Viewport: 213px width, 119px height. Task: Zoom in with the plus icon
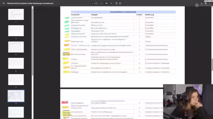(x=111, y=3)
